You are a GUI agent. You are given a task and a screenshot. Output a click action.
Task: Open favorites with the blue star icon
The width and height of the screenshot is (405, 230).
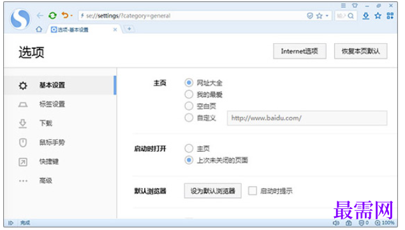(378, 16)
